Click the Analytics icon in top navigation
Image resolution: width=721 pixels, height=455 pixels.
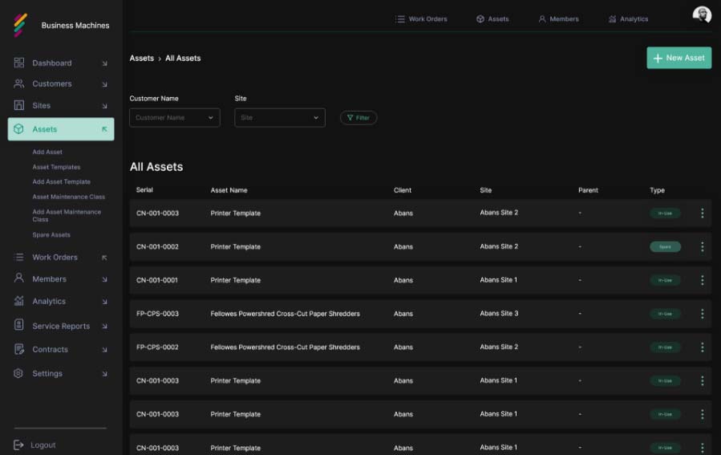(x=613, y=19)
